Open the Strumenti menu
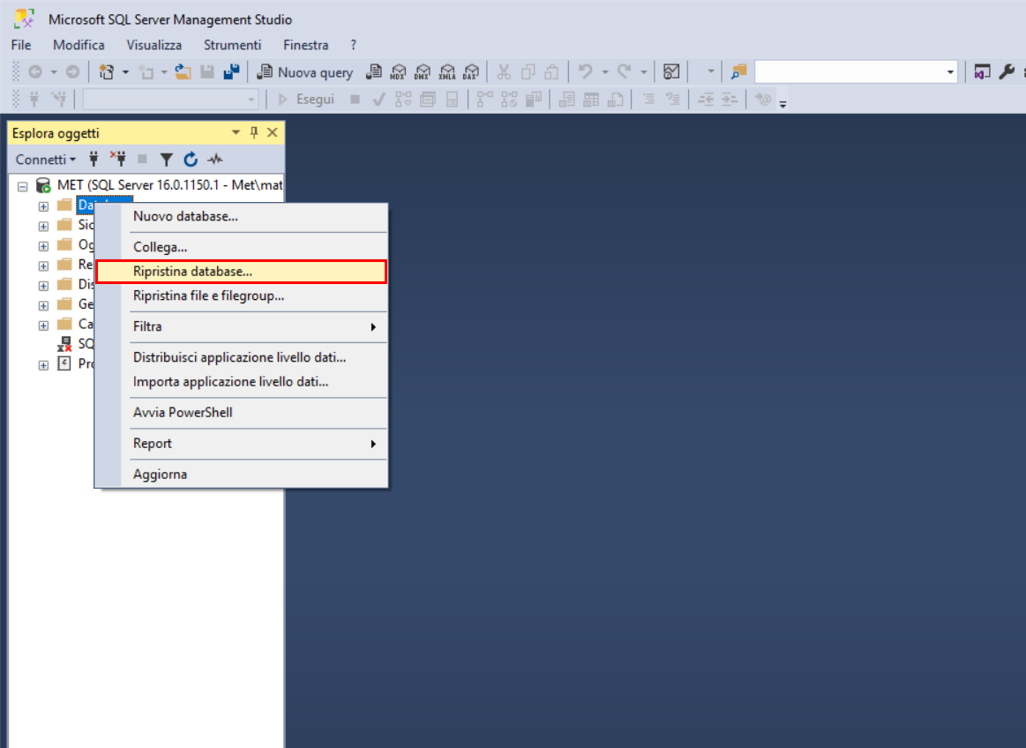The height and width of the screenshot is (748, 1026). (x=232, y=45)
